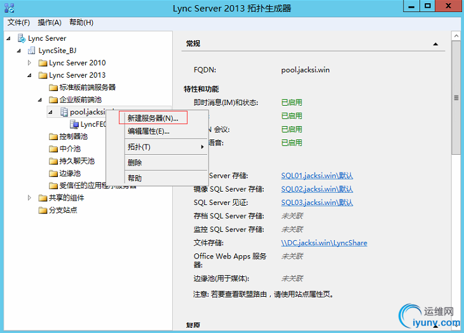Collapse the 企业版前端池 node
This screenshot has width=464, height=333.
(40, 100)
